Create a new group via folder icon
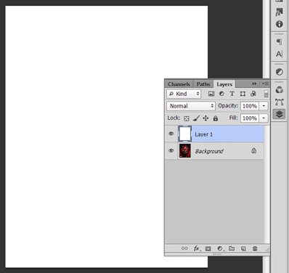289x273 pixels. pyautogui.click(x=232, y=248)
